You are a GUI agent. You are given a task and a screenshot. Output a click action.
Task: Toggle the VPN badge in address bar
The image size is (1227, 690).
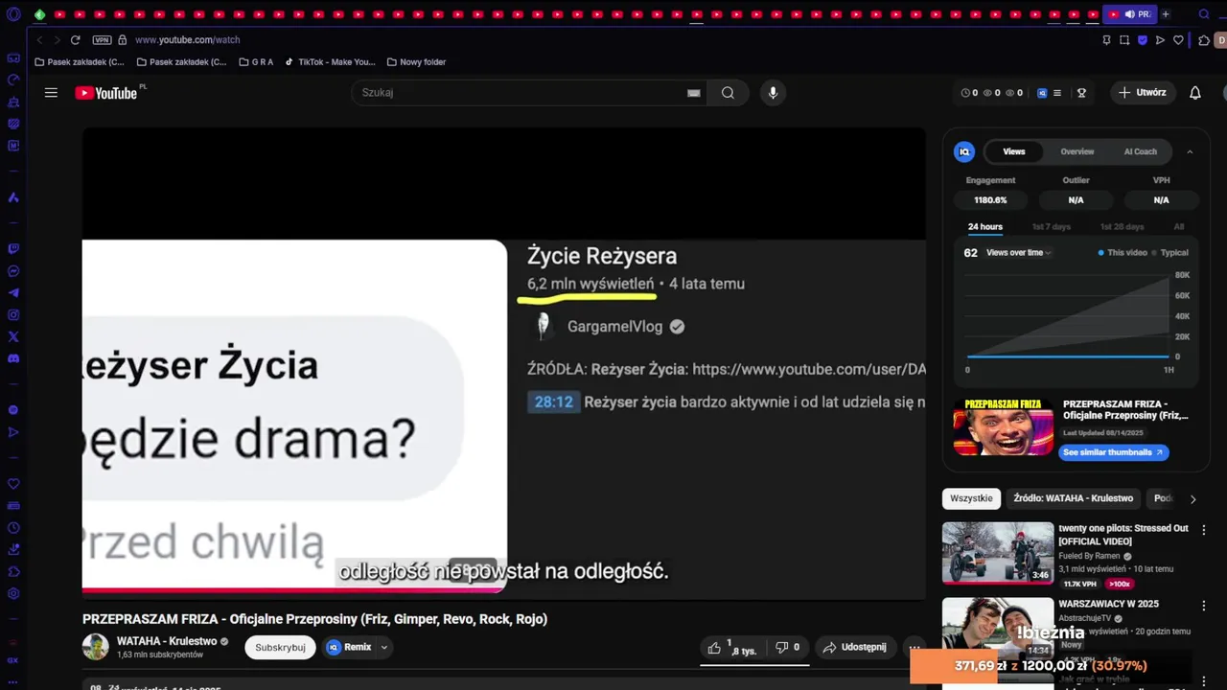pos(102,40)
